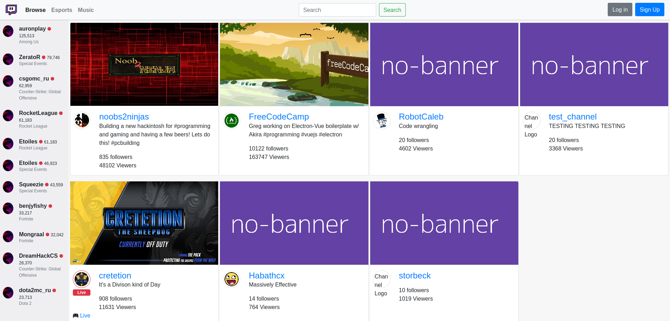Click the gamepad icon beside Live link
Image resolution: width=670 pixels, height=321 pixels.
coord(76,316)
